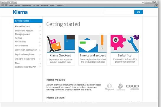The image size is (161, 107).
Task: Expand the Managing orders chevron
Action: tap(40, 34)
